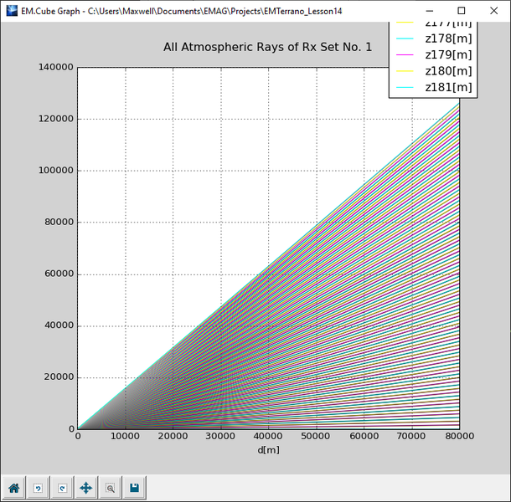Go forward to next view

pos(62,488)
